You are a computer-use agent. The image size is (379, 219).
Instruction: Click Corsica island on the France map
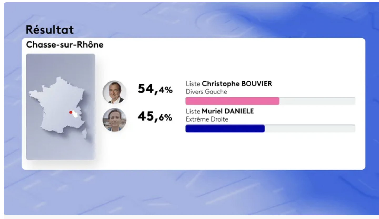84,133
